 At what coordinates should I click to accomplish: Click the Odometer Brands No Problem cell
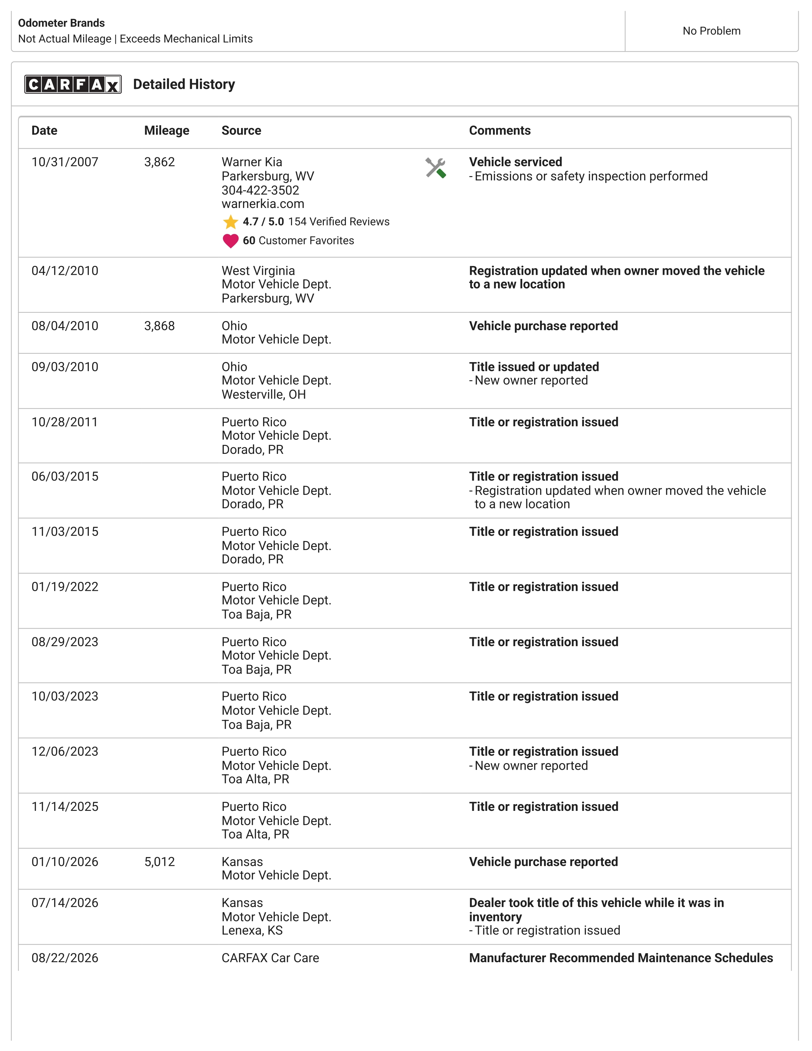711,31
